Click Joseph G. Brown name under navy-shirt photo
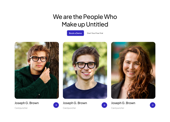Screen dimensions: 170x122 [75, 103]
